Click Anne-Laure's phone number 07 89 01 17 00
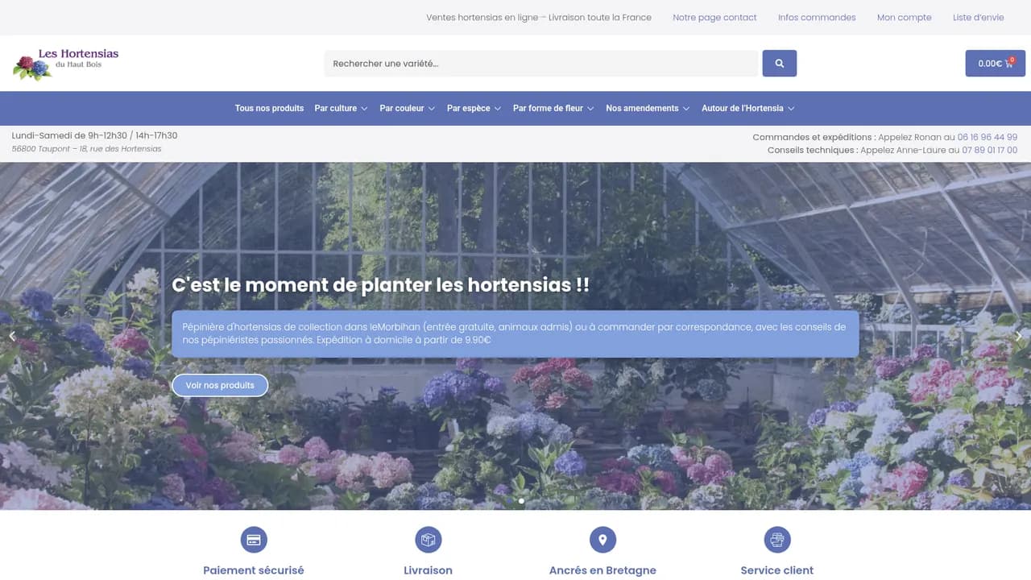Image resolution: width=1031 pixels, height=580 pixels. [990, 150]
